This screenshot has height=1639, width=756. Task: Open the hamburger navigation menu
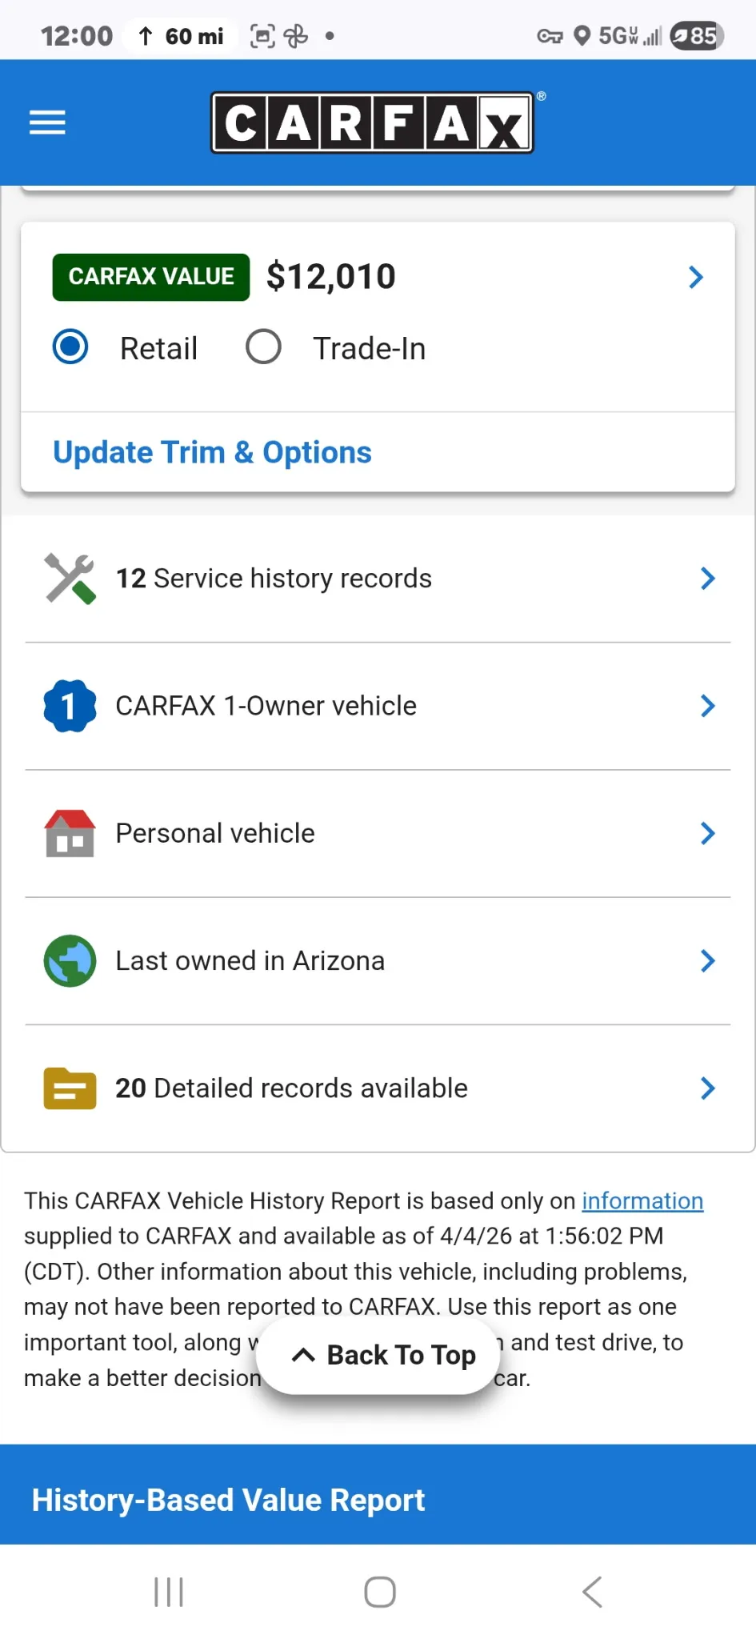[47, 122]
